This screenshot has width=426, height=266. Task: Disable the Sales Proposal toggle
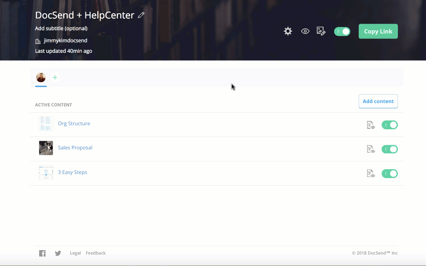tap(390, 149)
